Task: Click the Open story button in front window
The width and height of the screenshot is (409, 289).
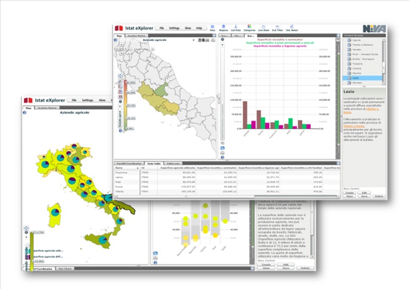Action: tap(349, 196)
